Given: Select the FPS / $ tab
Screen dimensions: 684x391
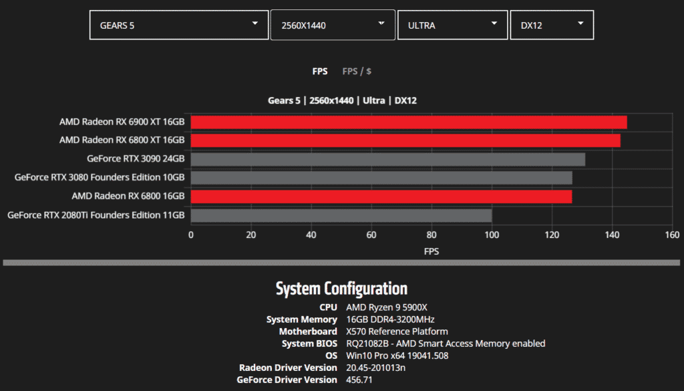Looking at the screenshot, I should click(x=357, y=71).
